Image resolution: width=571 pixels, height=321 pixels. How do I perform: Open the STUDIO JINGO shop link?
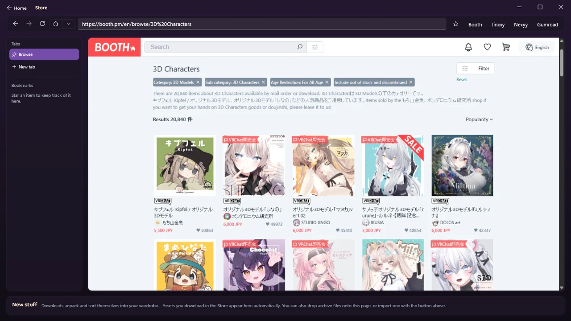point(315,222)
